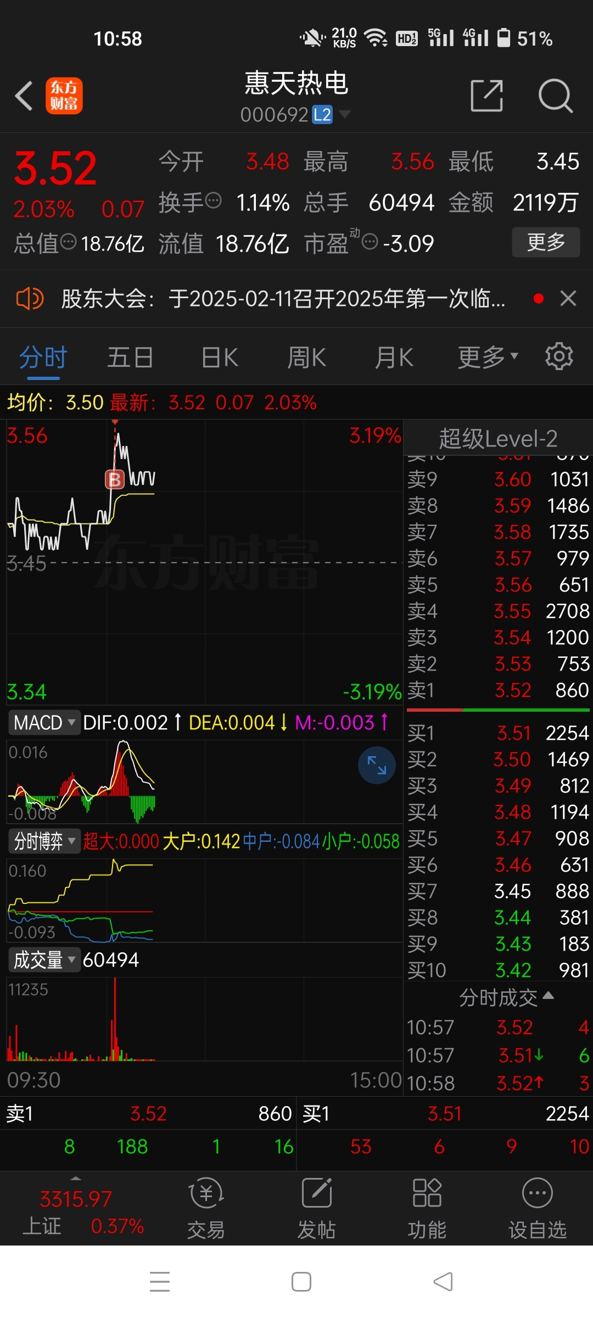Tap the 均价 3.50 label
The image size is (593, 1318).
click(x=55, y=403)
